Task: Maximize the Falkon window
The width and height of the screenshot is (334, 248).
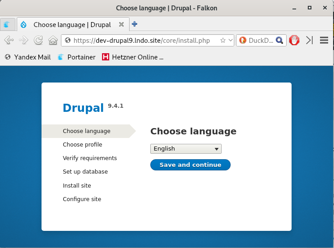Action: (310, 8)
